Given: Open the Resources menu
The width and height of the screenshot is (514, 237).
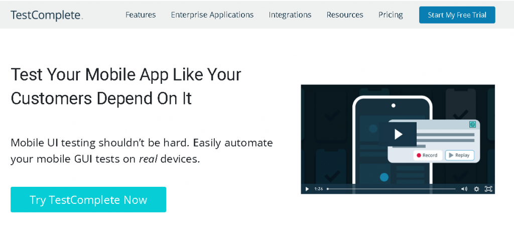Looking at the screenshot, I should [x=345, y=15].
